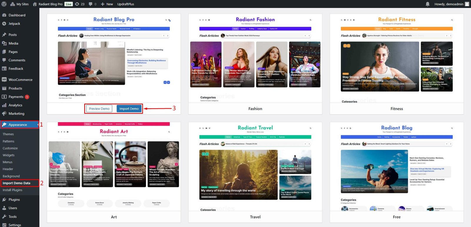
Task: Go to Dashboard
Action: 17,15
